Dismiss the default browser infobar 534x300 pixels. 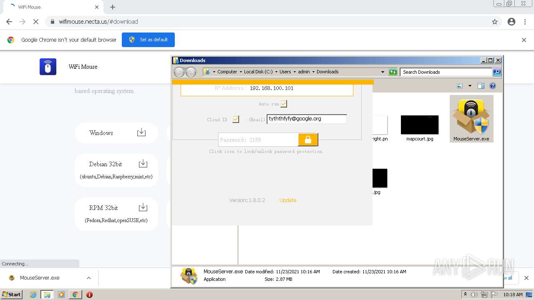pos(524,40)
